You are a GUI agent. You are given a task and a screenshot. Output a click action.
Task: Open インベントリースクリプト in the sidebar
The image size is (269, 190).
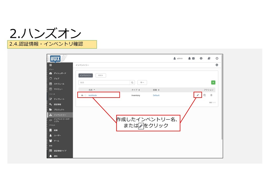pos(60,120)
